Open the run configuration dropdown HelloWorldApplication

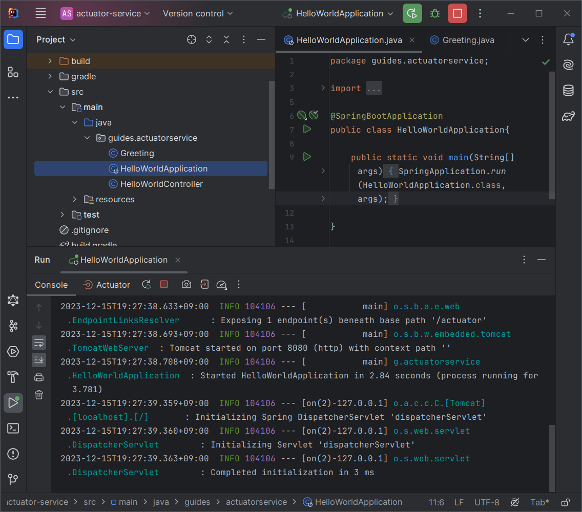[x=338, y=13]
